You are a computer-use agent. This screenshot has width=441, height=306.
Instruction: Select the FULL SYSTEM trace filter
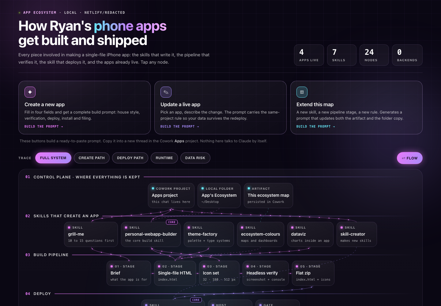[x=53, y=158]
